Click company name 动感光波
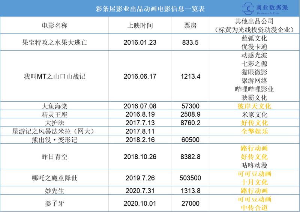Screen dimensions: 300x212 coord(254,55)
